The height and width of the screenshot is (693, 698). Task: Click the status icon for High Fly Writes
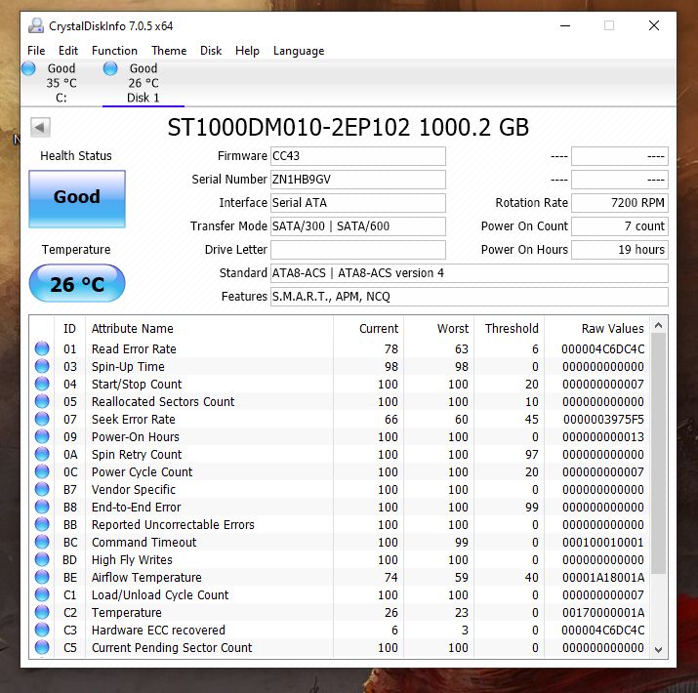point(42,559)
